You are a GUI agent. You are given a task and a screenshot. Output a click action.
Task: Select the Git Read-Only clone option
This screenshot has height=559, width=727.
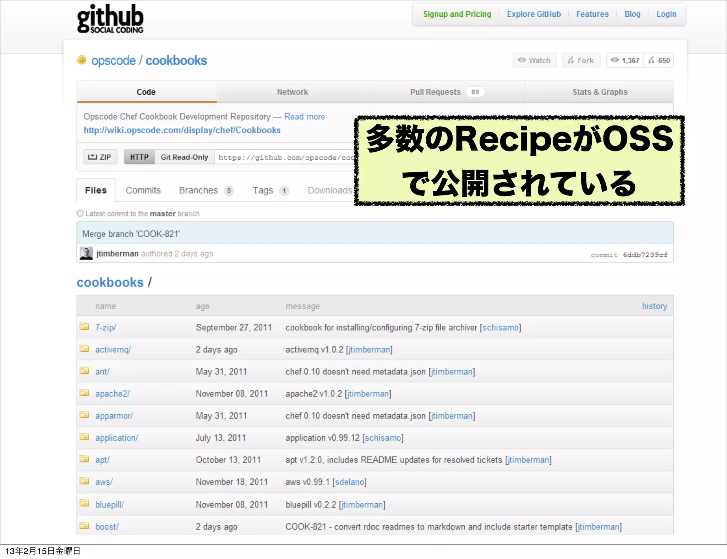click(x=184, y=157)
